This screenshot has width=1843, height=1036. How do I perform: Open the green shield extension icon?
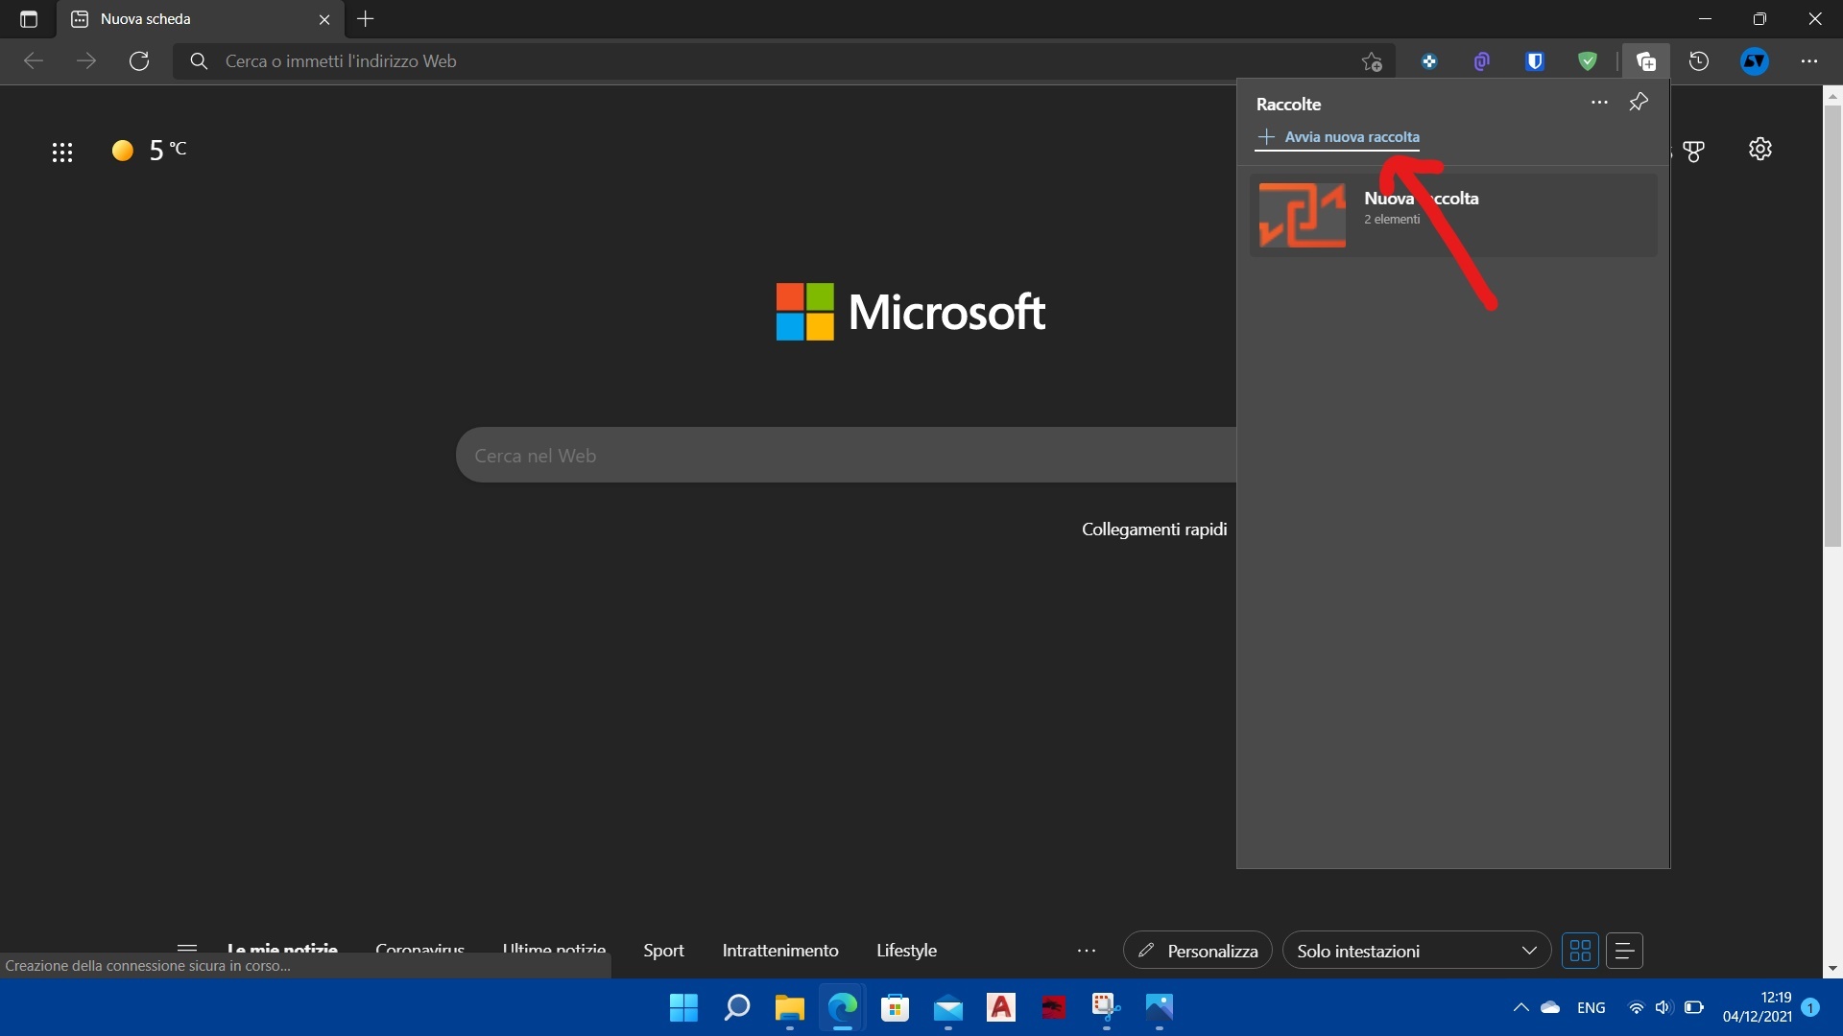[x=1588, y=61]
